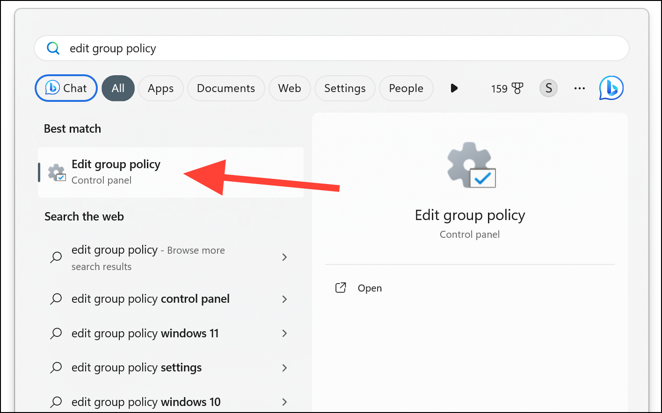
Task: Expand chevron for 'Browse more search results'
Action: click(284, 257)
